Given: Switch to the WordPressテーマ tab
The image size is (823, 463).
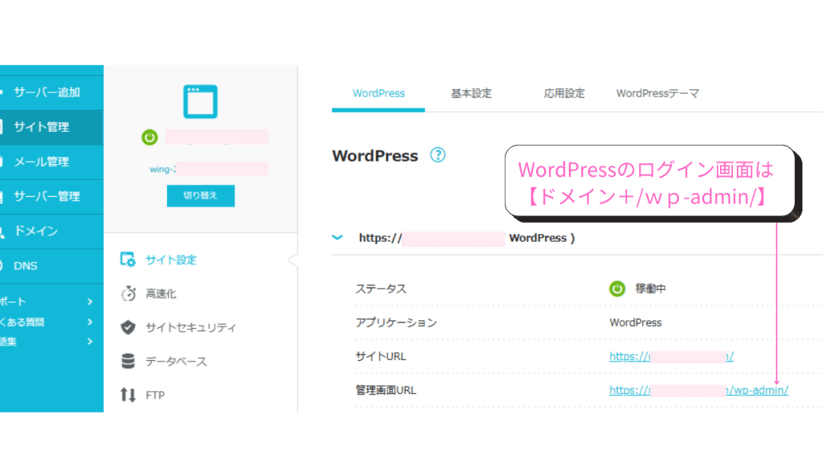Looking at the screenshot, I should click(657, 93).
